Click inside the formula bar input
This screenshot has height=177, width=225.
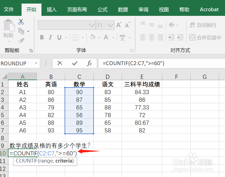click(x=161, y=63)
